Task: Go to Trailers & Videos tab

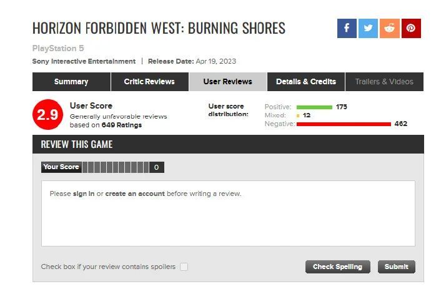Action: coord(384,82)
